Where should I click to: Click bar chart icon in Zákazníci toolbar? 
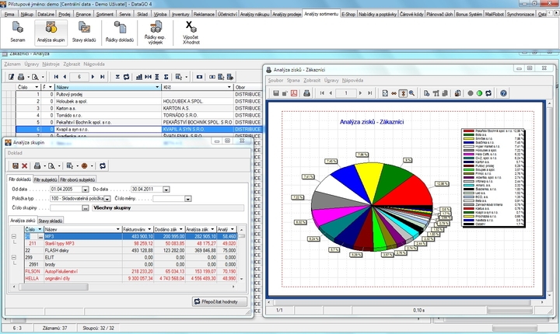tap(139, 77)
